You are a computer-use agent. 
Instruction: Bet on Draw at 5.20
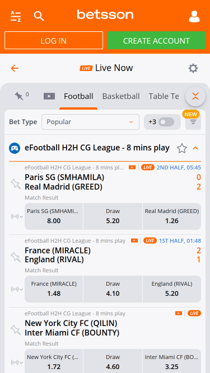pos(113,216)
